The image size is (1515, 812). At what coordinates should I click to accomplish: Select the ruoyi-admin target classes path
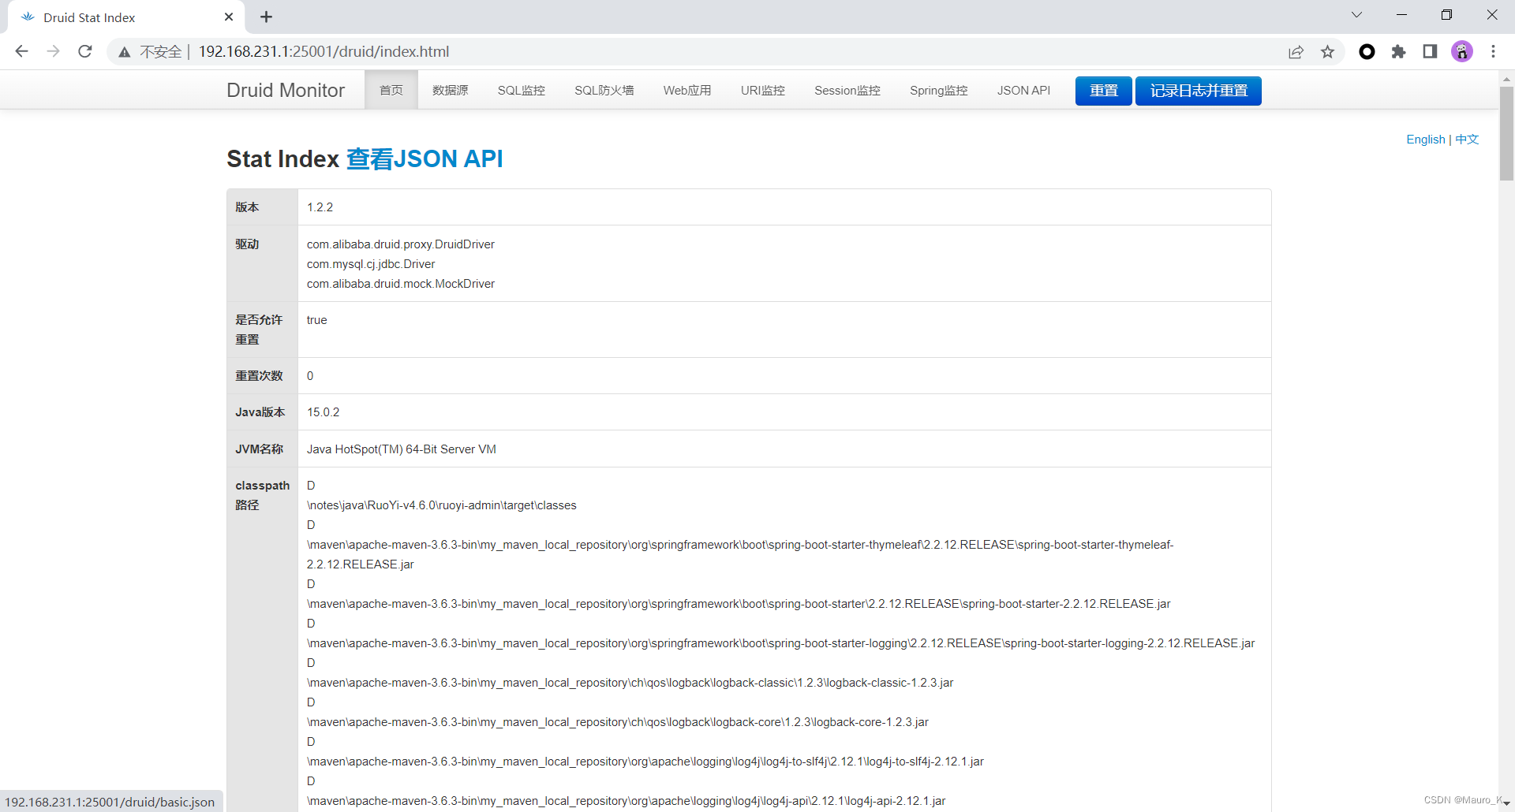pyautogui.click(x=442, y=505)
